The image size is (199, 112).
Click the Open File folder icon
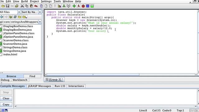click(x=3, y=6)
